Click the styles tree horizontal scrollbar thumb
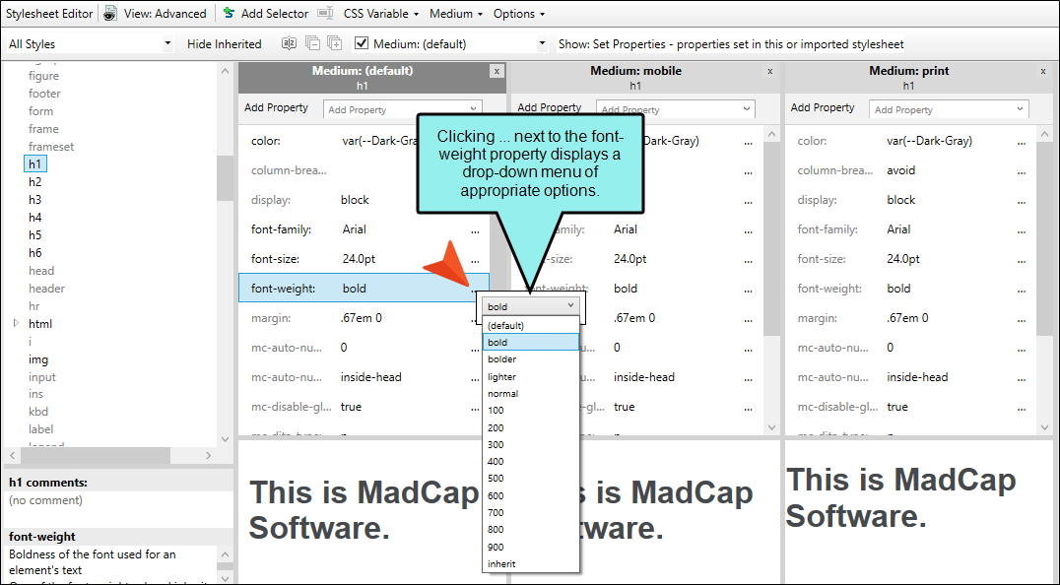1060x585 pixels. pos(96,456)
